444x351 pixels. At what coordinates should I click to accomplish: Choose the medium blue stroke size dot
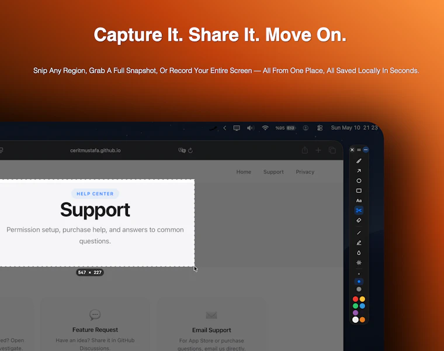[359, 281]
